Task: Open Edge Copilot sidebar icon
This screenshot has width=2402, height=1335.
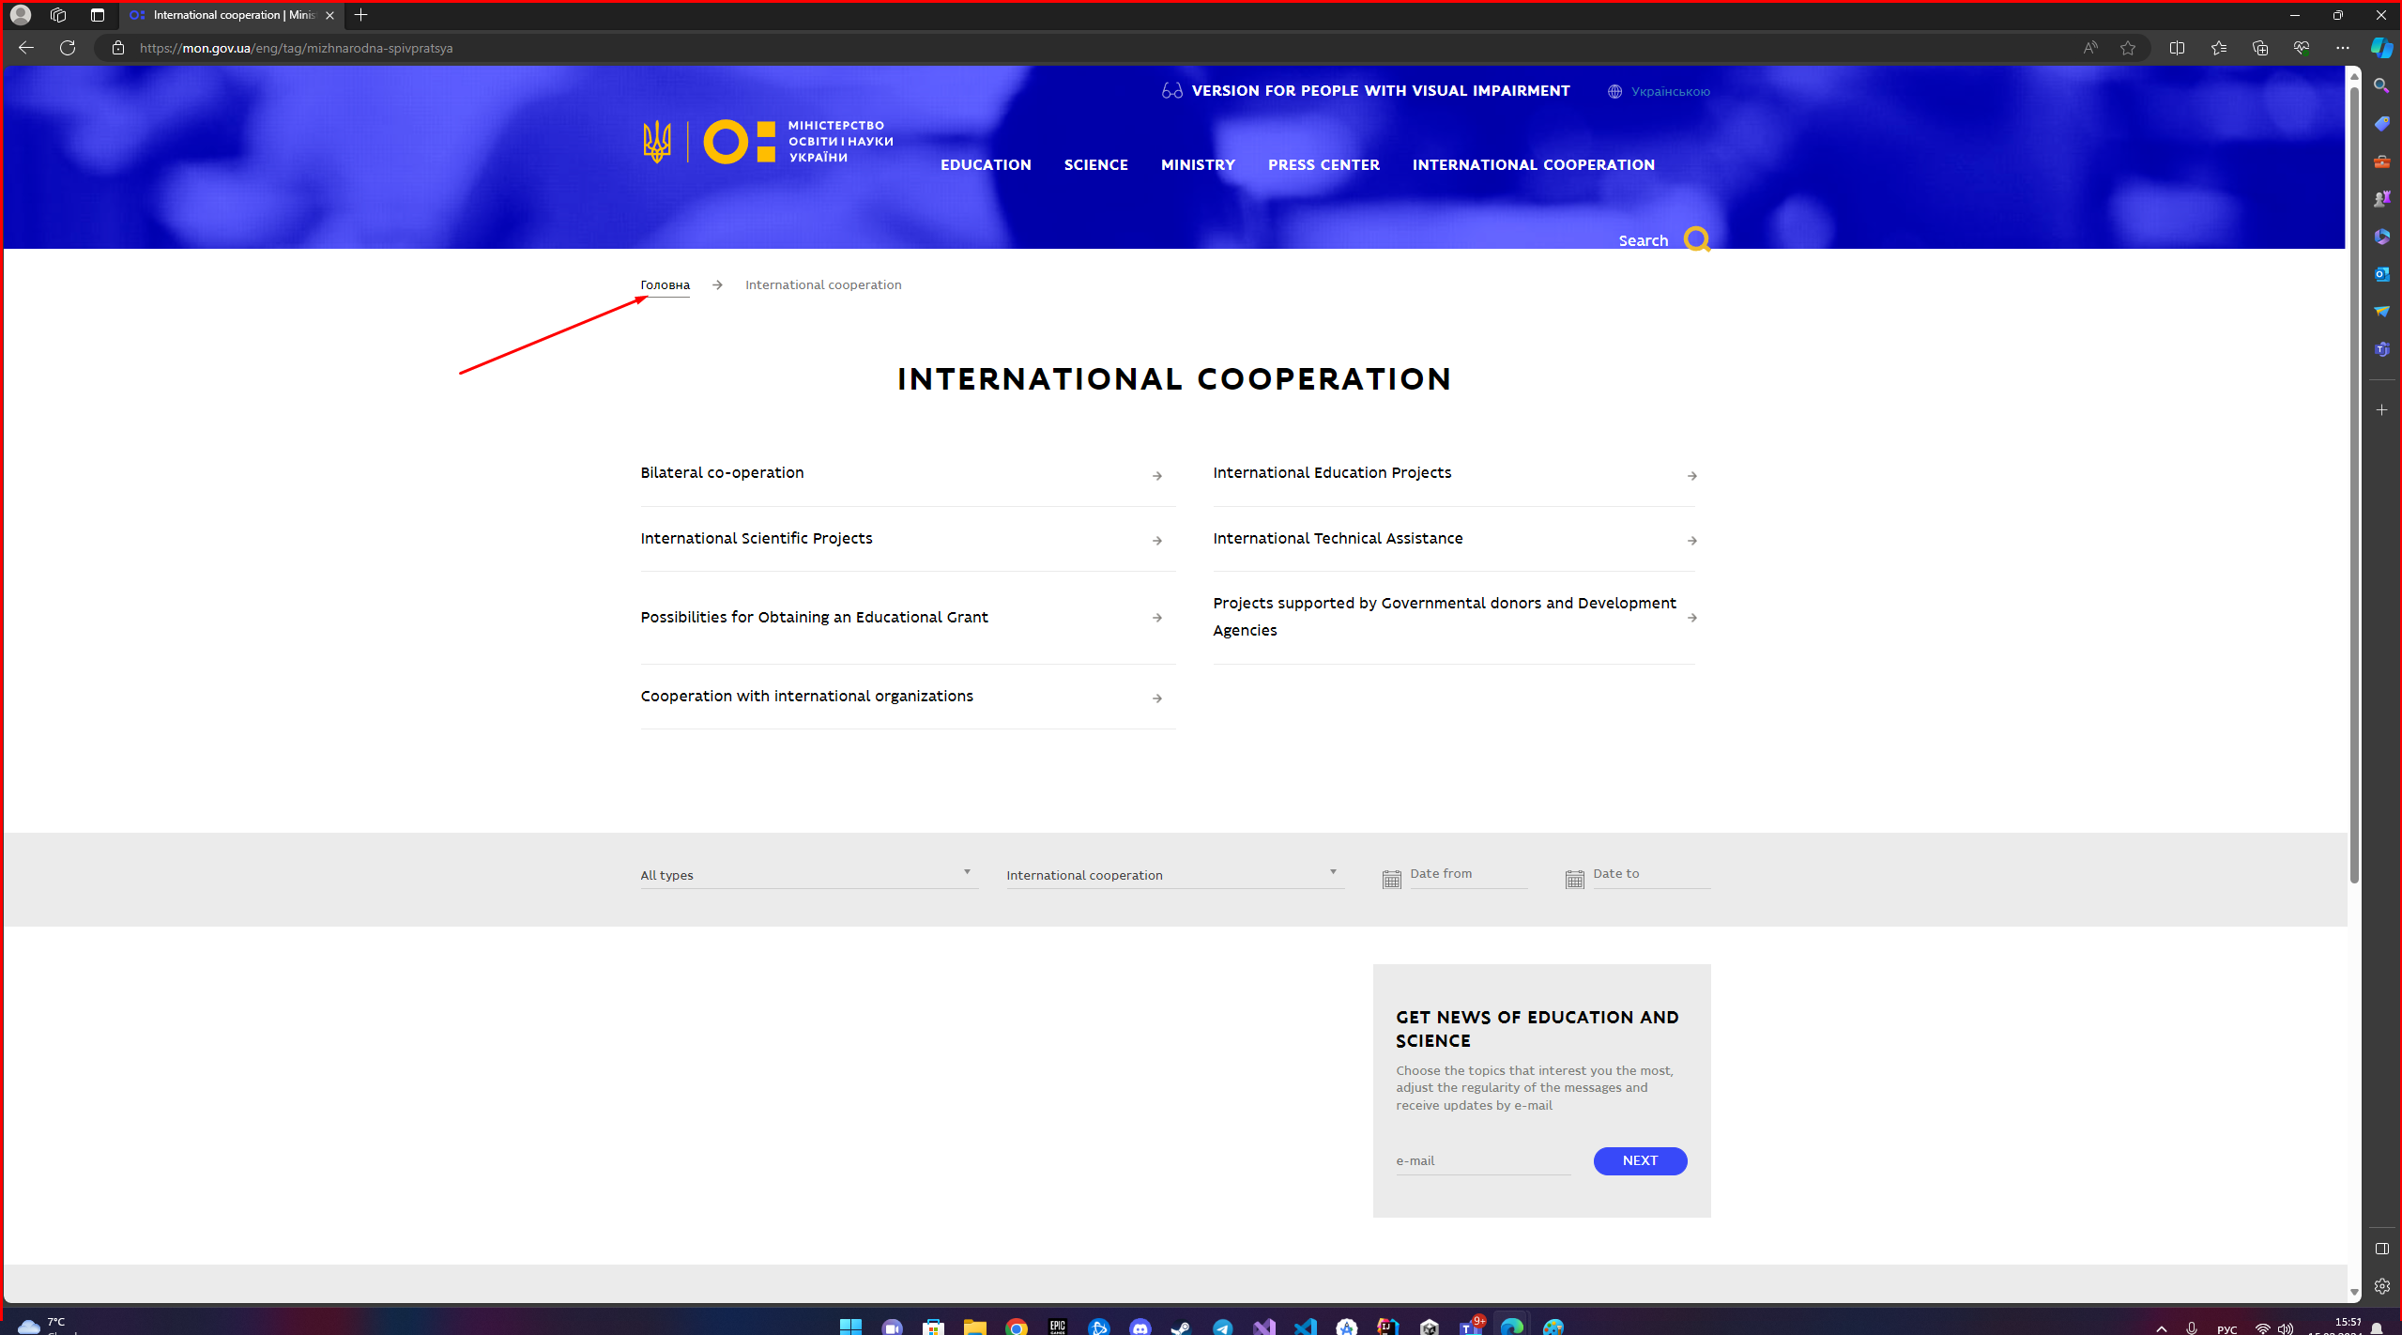Action: click(x=2380, y=48)
